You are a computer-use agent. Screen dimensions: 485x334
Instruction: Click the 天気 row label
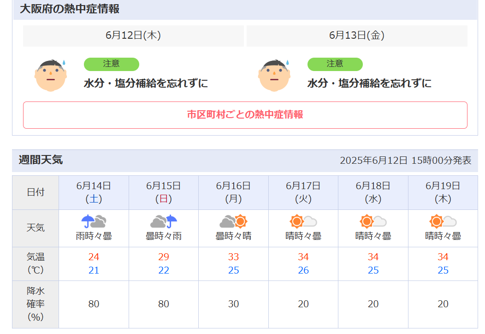[35, 228]
